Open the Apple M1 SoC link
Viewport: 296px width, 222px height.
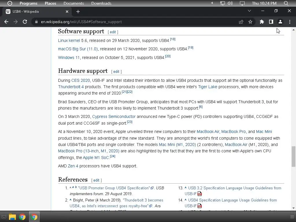tap(96, 158)
